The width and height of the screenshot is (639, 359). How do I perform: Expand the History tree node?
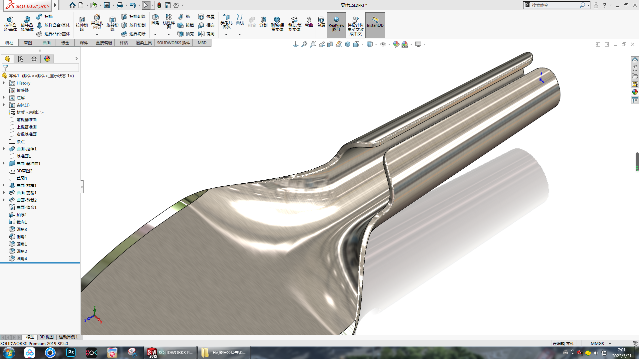coord(4,83)
